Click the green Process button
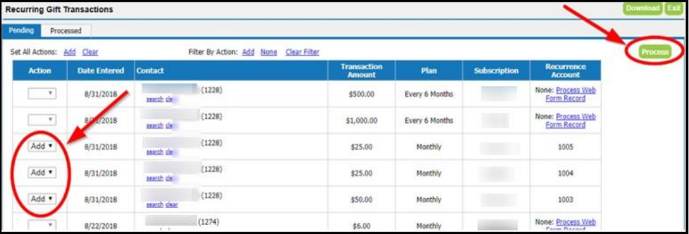This screenshot has width=689, height=234. (655, 52)
